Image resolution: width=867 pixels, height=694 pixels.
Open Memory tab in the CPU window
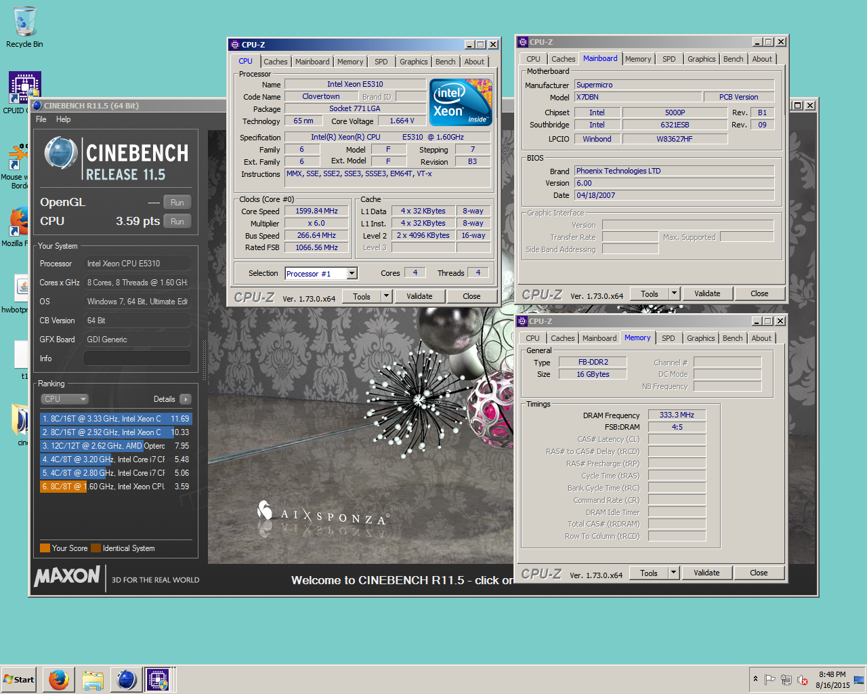(350, 62)
